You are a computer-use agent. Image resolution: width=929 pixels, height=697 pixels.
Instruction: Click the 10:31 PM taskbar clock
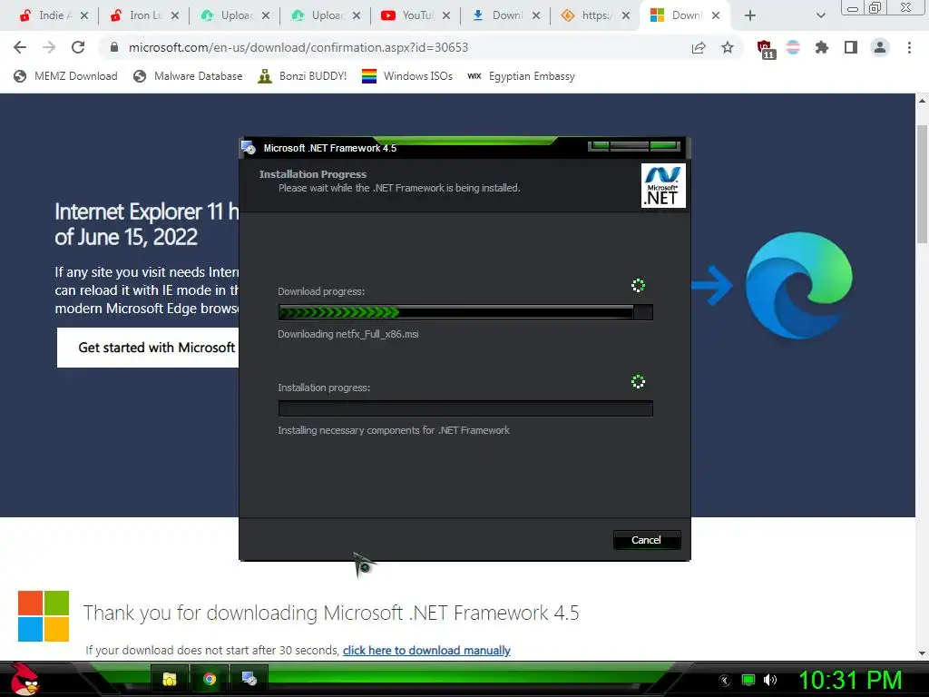tap(850, 680)
